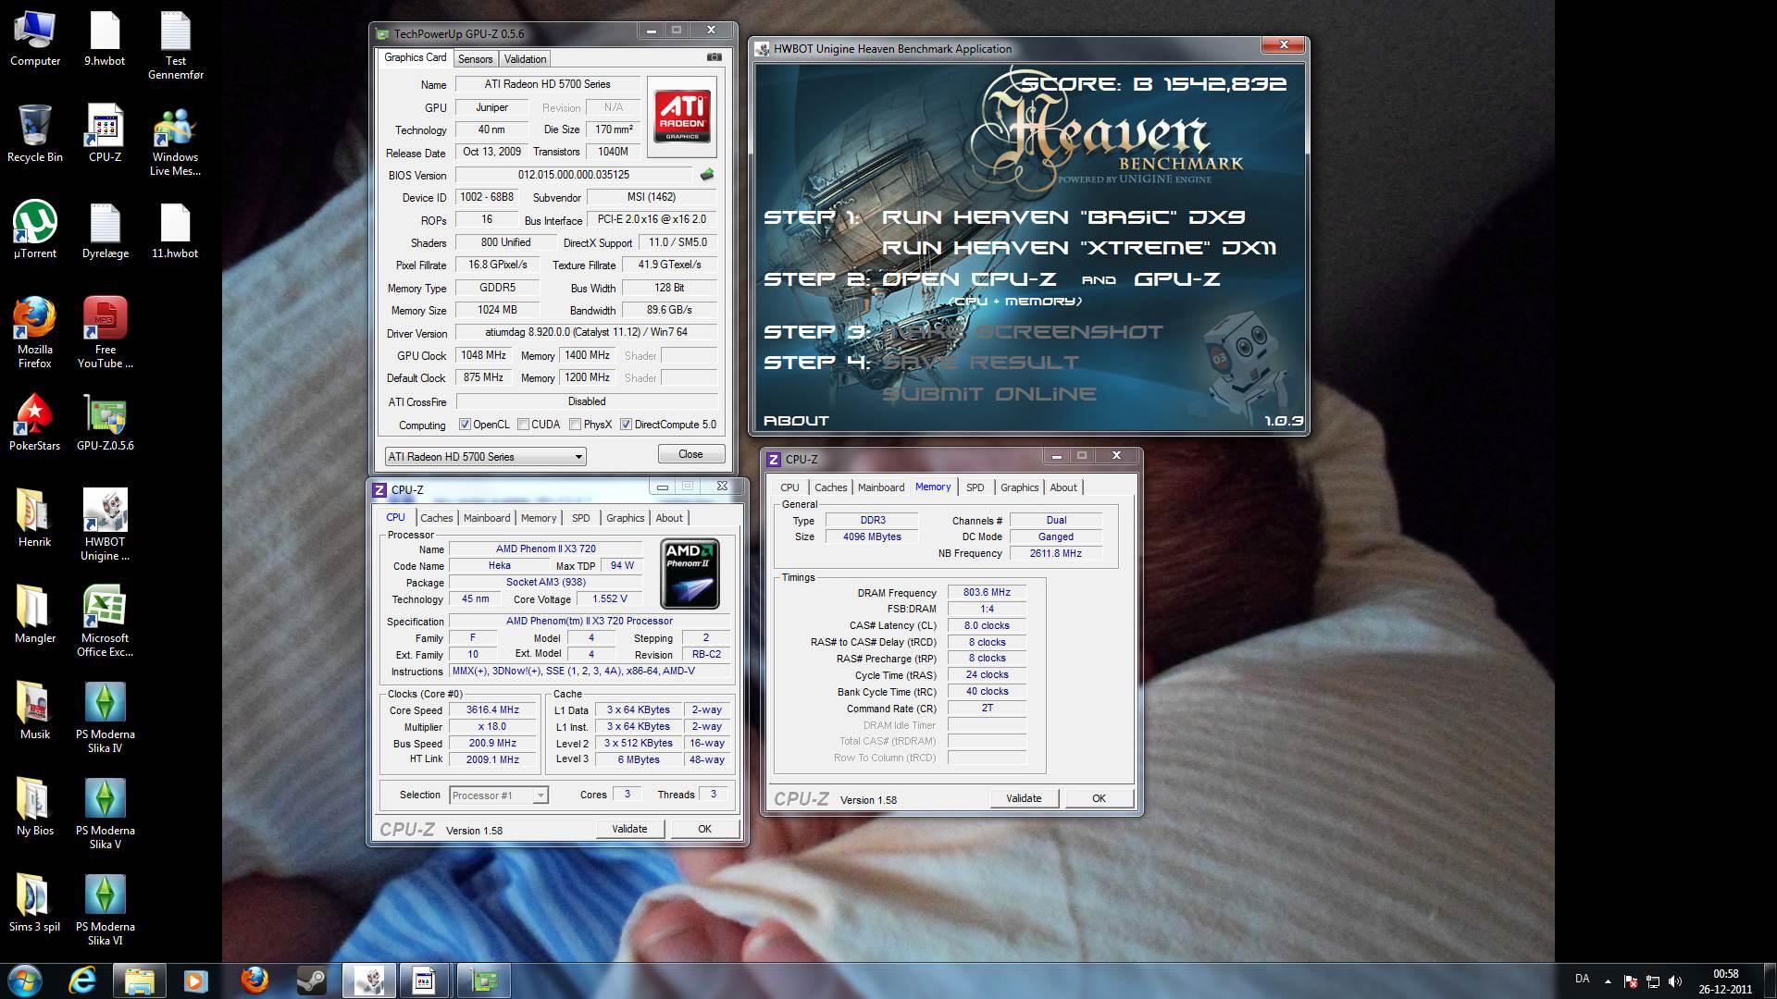1777x999 pixels.
Task: Toggle the CUDA checkbox in GPU-Z
Action: coord(523,425)
